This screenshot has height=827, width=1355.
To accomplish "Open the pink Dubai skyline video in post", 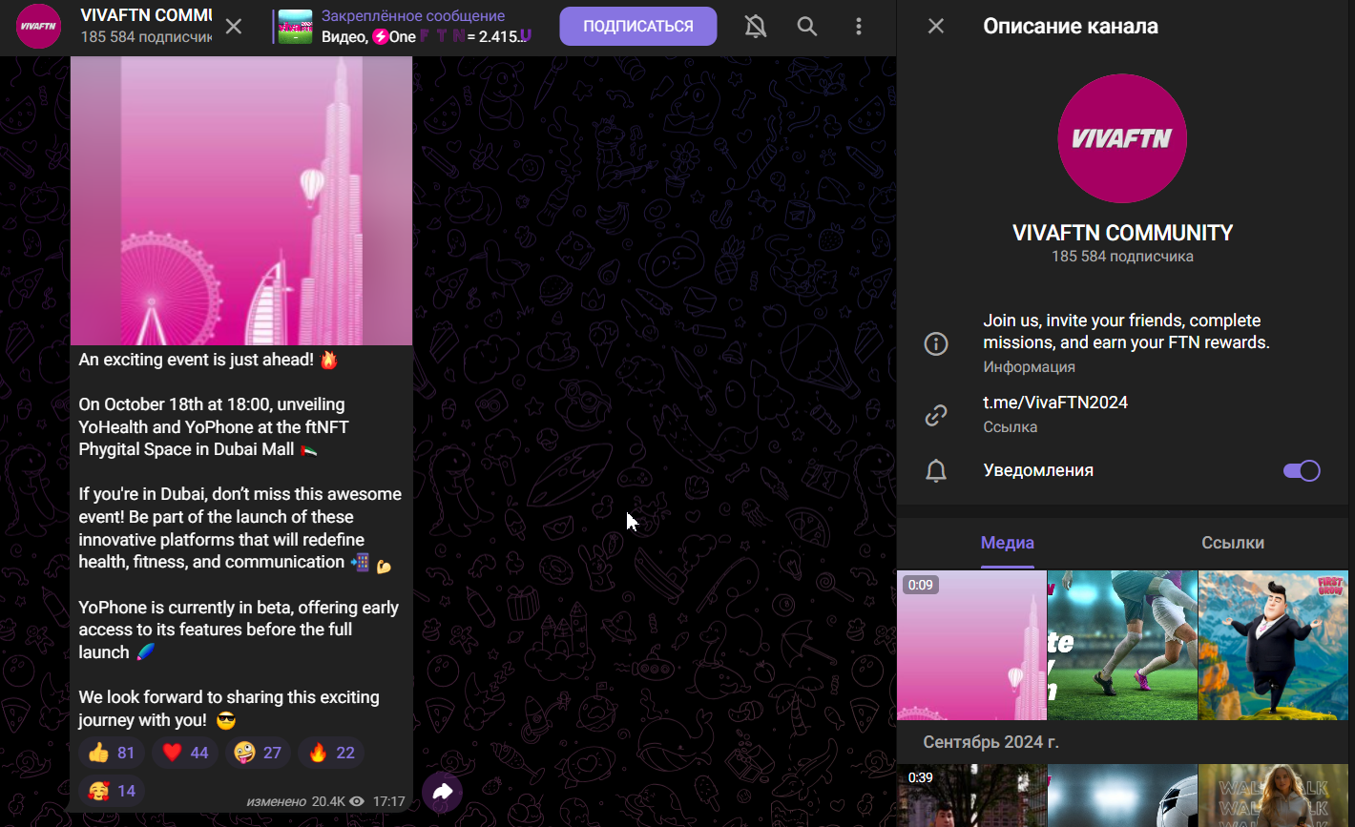I will coord(241,200).
